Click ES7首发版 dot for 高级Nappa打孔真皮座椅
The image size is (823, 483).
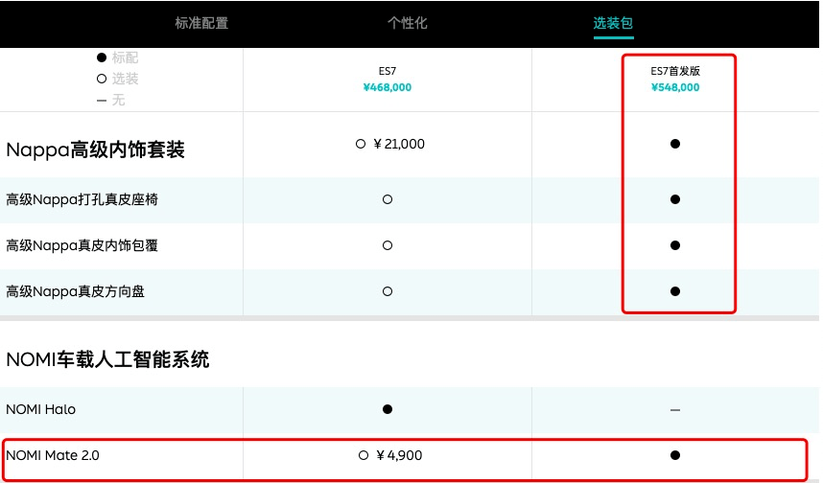pyautogui.click(x=675, y=199)
